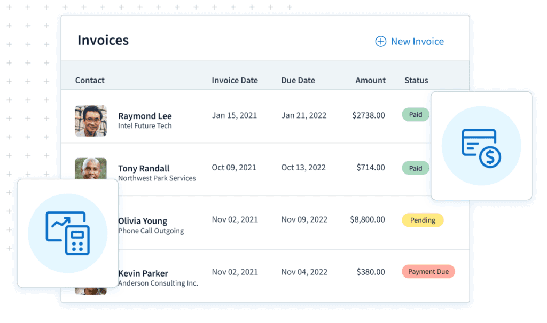Click the Invoices page title
The image size is (547, 323).
pos(103,40)
